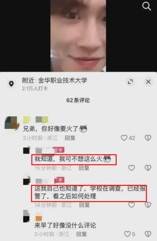Dislike the "来早了好像没什么评论" comment
This screenshot has height=241, width=157.
tap(148, 234)
